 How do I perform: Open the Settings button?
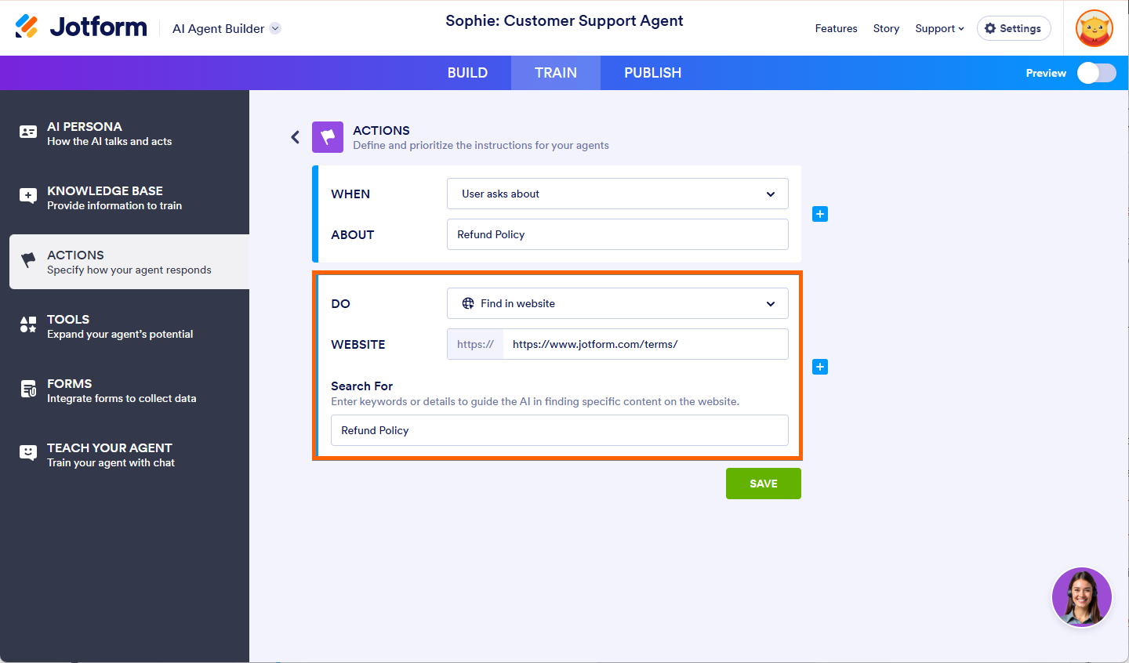coord(1013,28)
